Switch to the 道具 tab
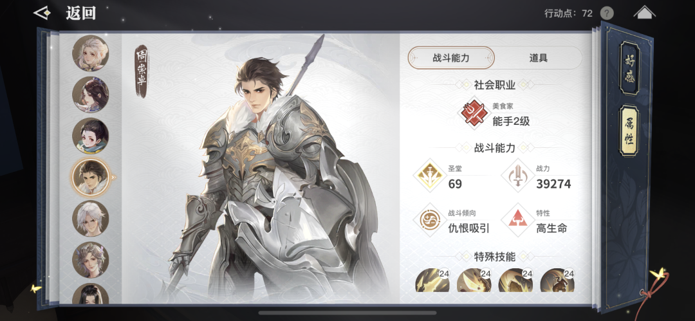 click(x=538, y=58)
